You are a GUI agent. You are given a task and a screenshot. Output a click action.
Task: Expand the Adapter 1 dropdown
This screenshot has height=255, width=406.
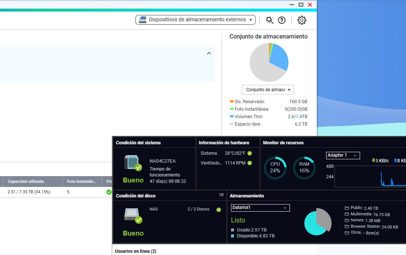pyautogui.click(x=343, y=155)
